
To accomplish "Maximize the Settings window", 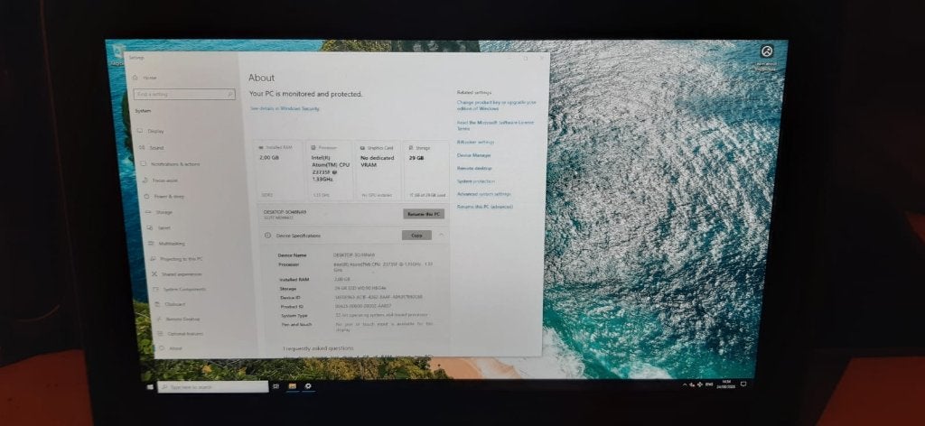I will (x=526, y=59).
